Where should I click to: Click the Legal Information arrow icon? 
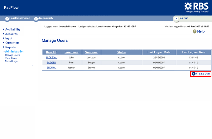tap(7, 19)
